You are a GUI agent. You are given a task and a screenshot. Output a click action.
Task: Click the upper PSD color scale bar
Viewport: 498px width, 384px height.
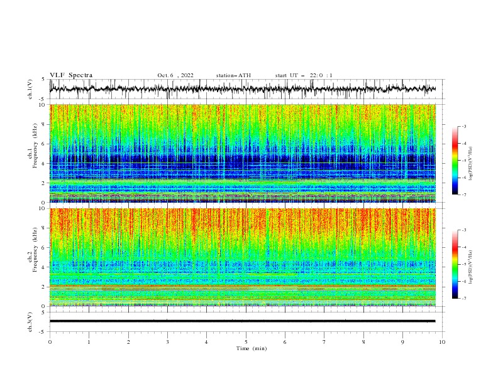pyautogui.click(x=455, y=161)
